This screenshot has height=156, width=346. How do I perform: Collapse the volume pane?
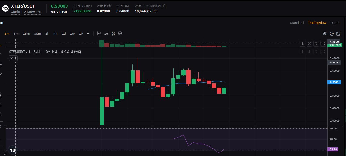click(316, 44)
